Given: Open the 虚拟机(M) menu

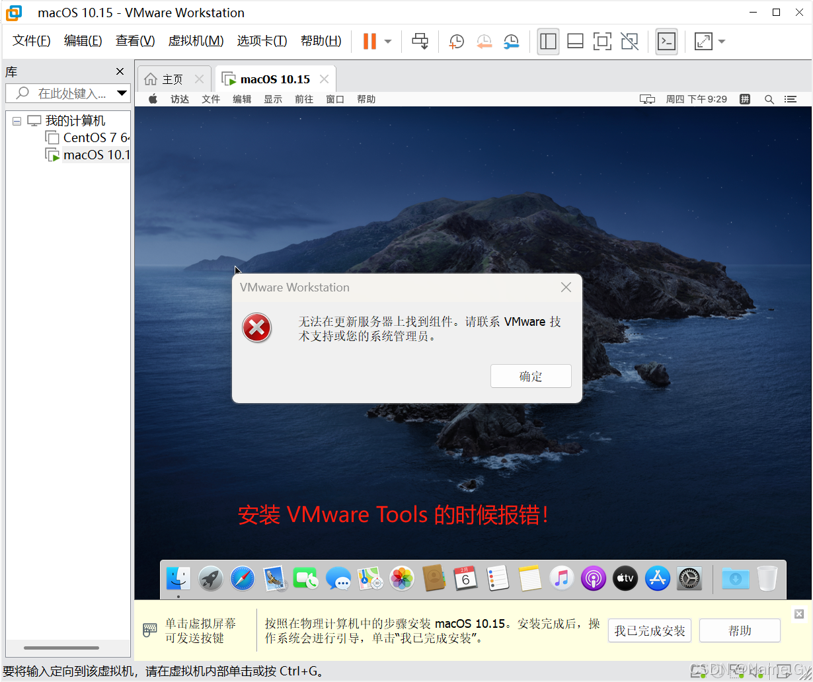Looking at the screenshot, I should click(196, 41).
